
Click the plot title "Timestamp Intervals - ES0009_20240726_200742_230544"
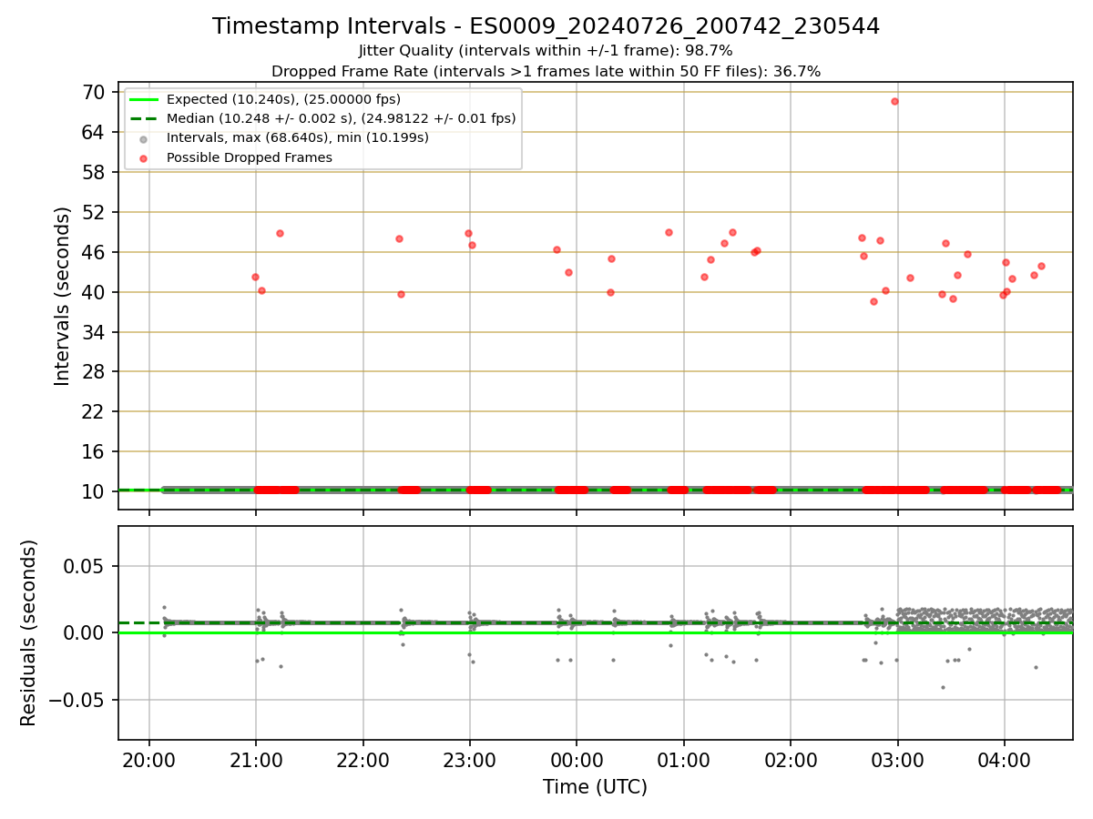coord(546,26)
